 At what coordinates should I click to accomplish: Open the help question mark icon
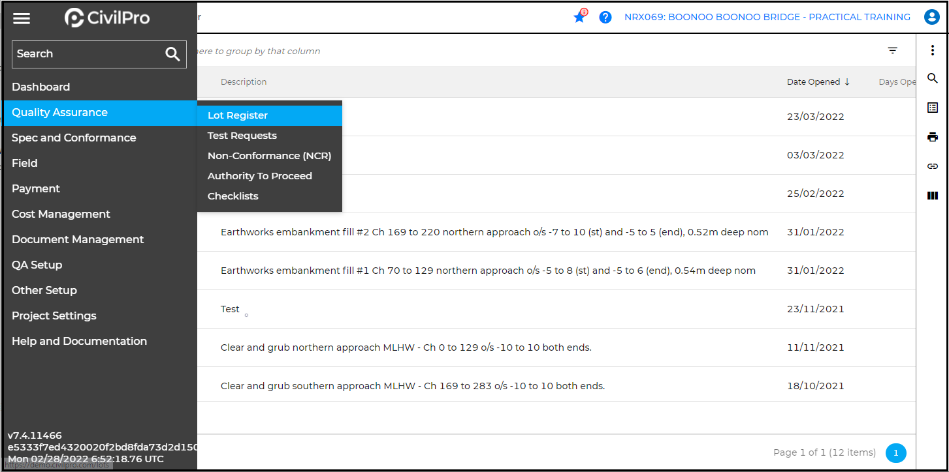pos(605,18)
